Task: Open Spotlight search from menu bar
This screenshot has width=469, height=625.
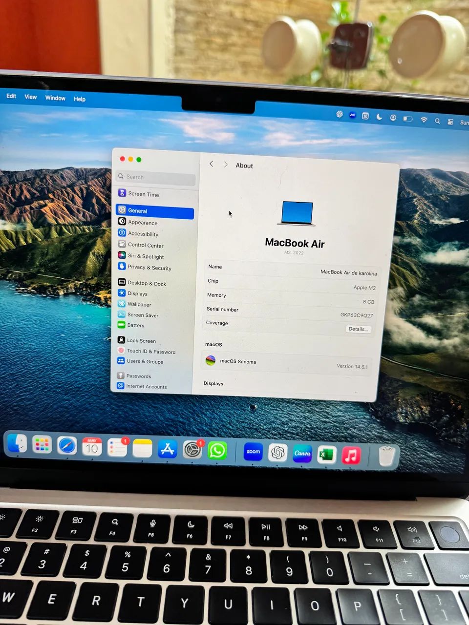Action: tap(437, 121)
